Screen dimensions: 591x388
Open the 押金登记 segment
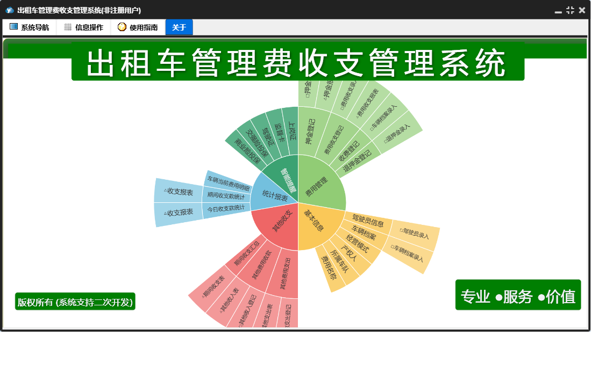click(x=311, y=131)
